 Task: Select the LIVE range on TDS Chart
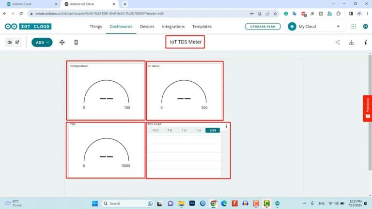click(x=213, y=131)
